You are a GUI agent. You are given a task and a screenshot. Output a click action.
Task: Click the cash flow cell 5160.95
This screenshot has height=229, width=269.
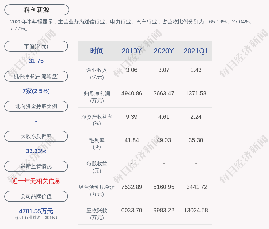[164, 187]
